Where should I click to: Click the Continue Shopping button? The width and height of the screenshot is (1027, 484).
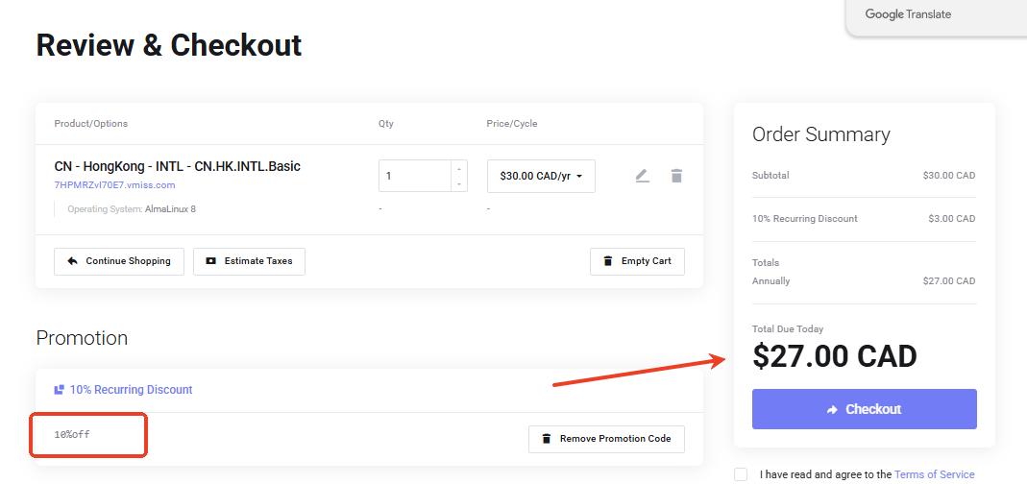pos(119,261)
